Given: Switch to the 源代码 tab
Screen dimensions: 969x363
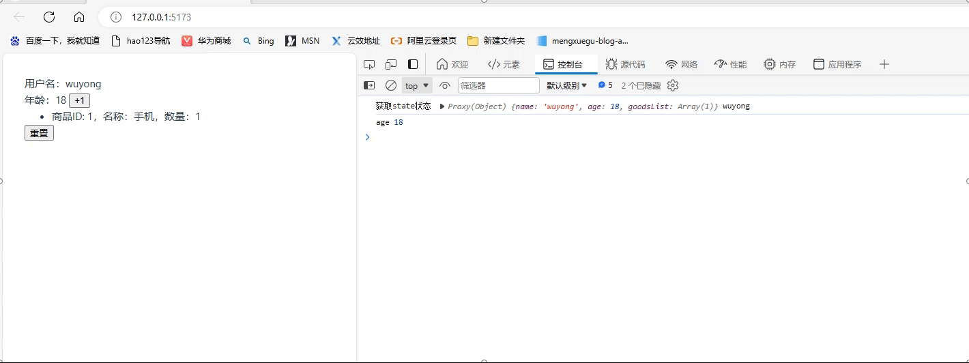Looking at the screenshot, I should coord(625,64).
